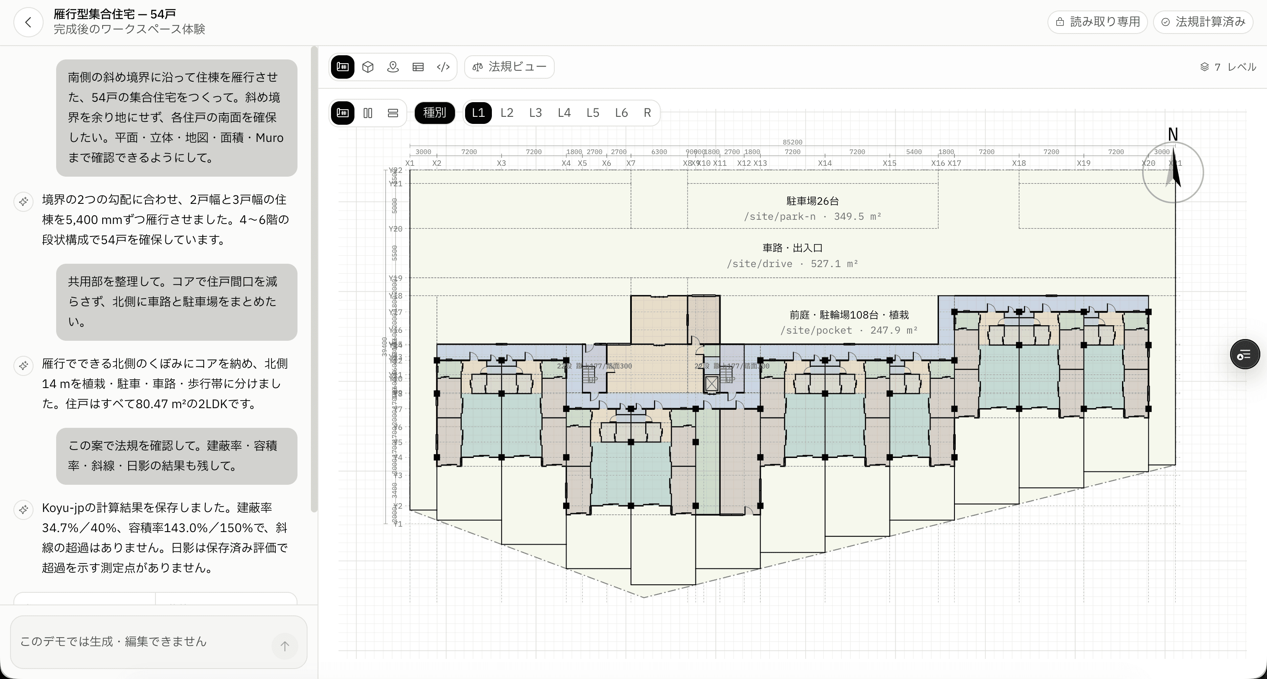Open the area table view
Viewport: 1267px width, 679px height.
(418, 67)
